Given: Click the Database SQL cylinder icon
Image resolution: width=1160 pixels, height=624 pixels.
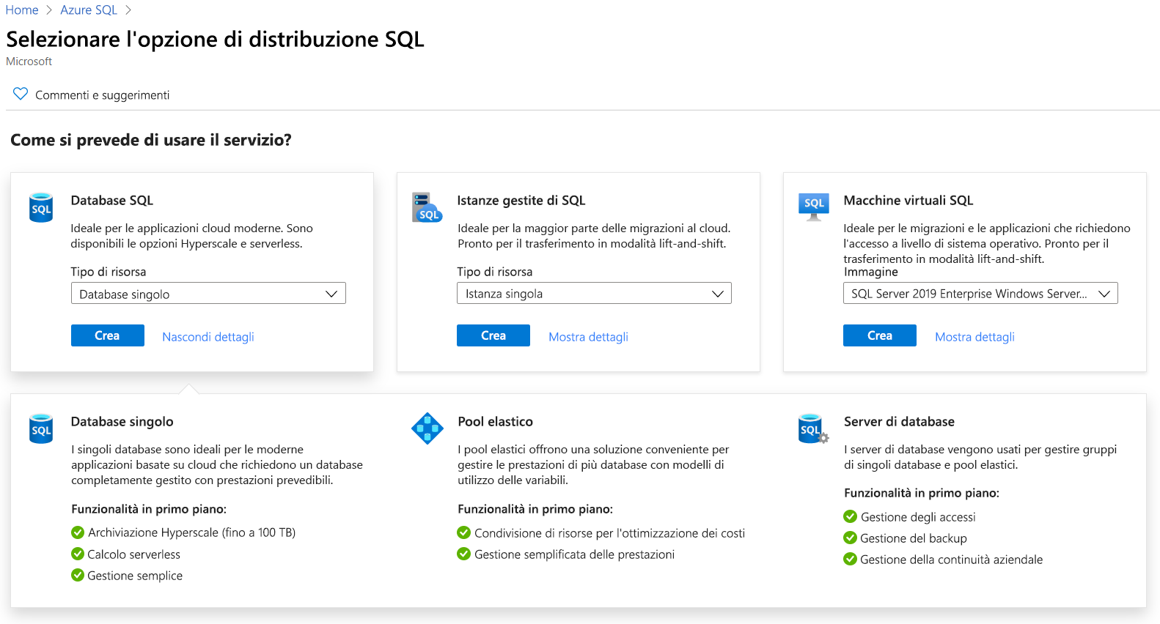Looking at the screenshot, I should point(41,207).
